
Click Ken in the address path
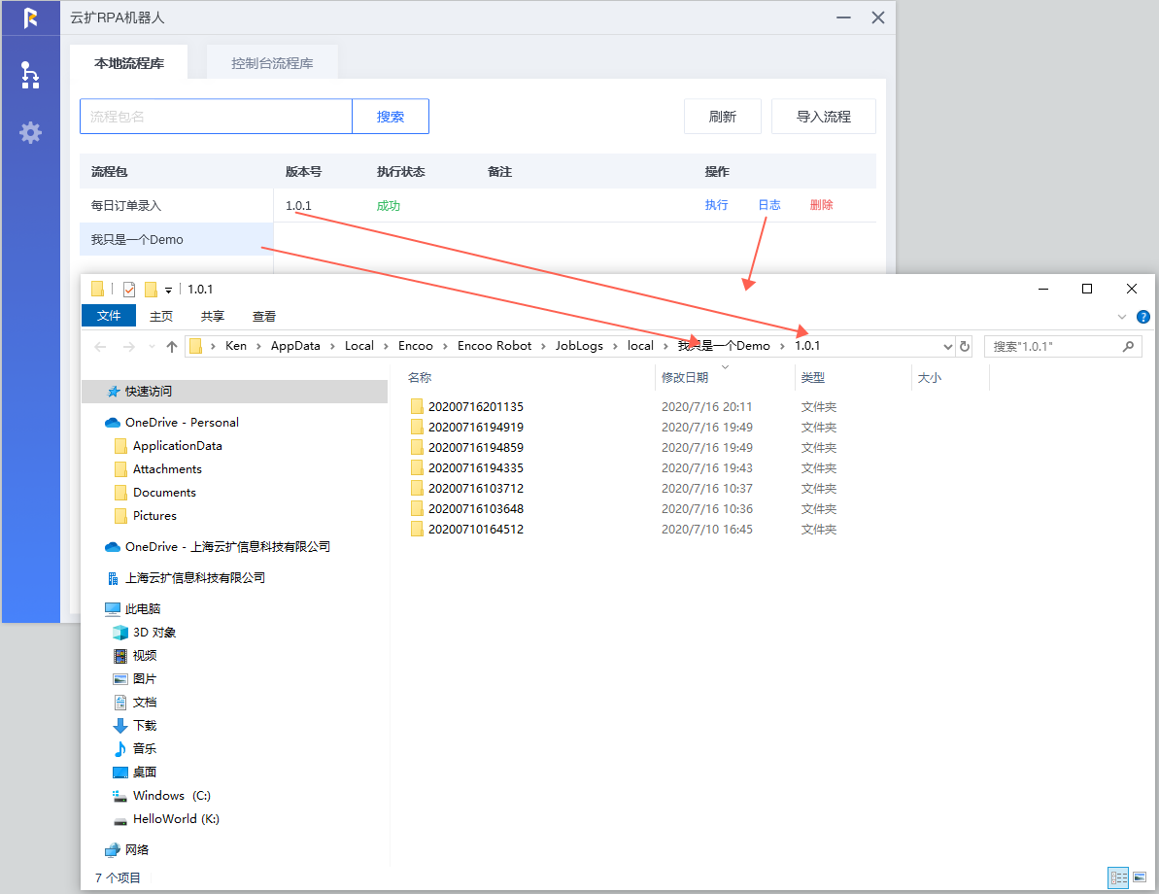[x=236, y=345]
